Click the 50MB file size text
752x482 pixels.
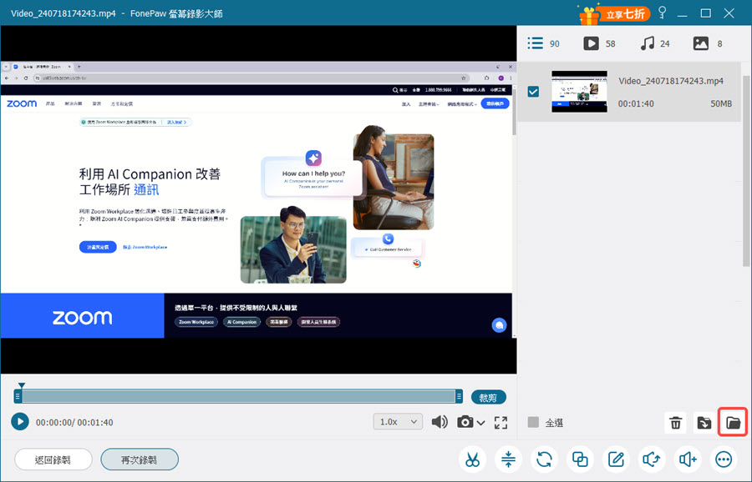[x=721, y=103]
